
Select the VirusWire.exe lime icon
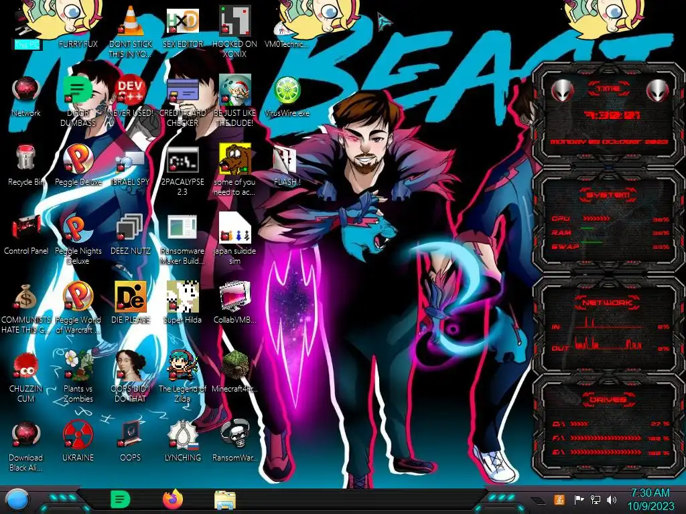[287, 90]
